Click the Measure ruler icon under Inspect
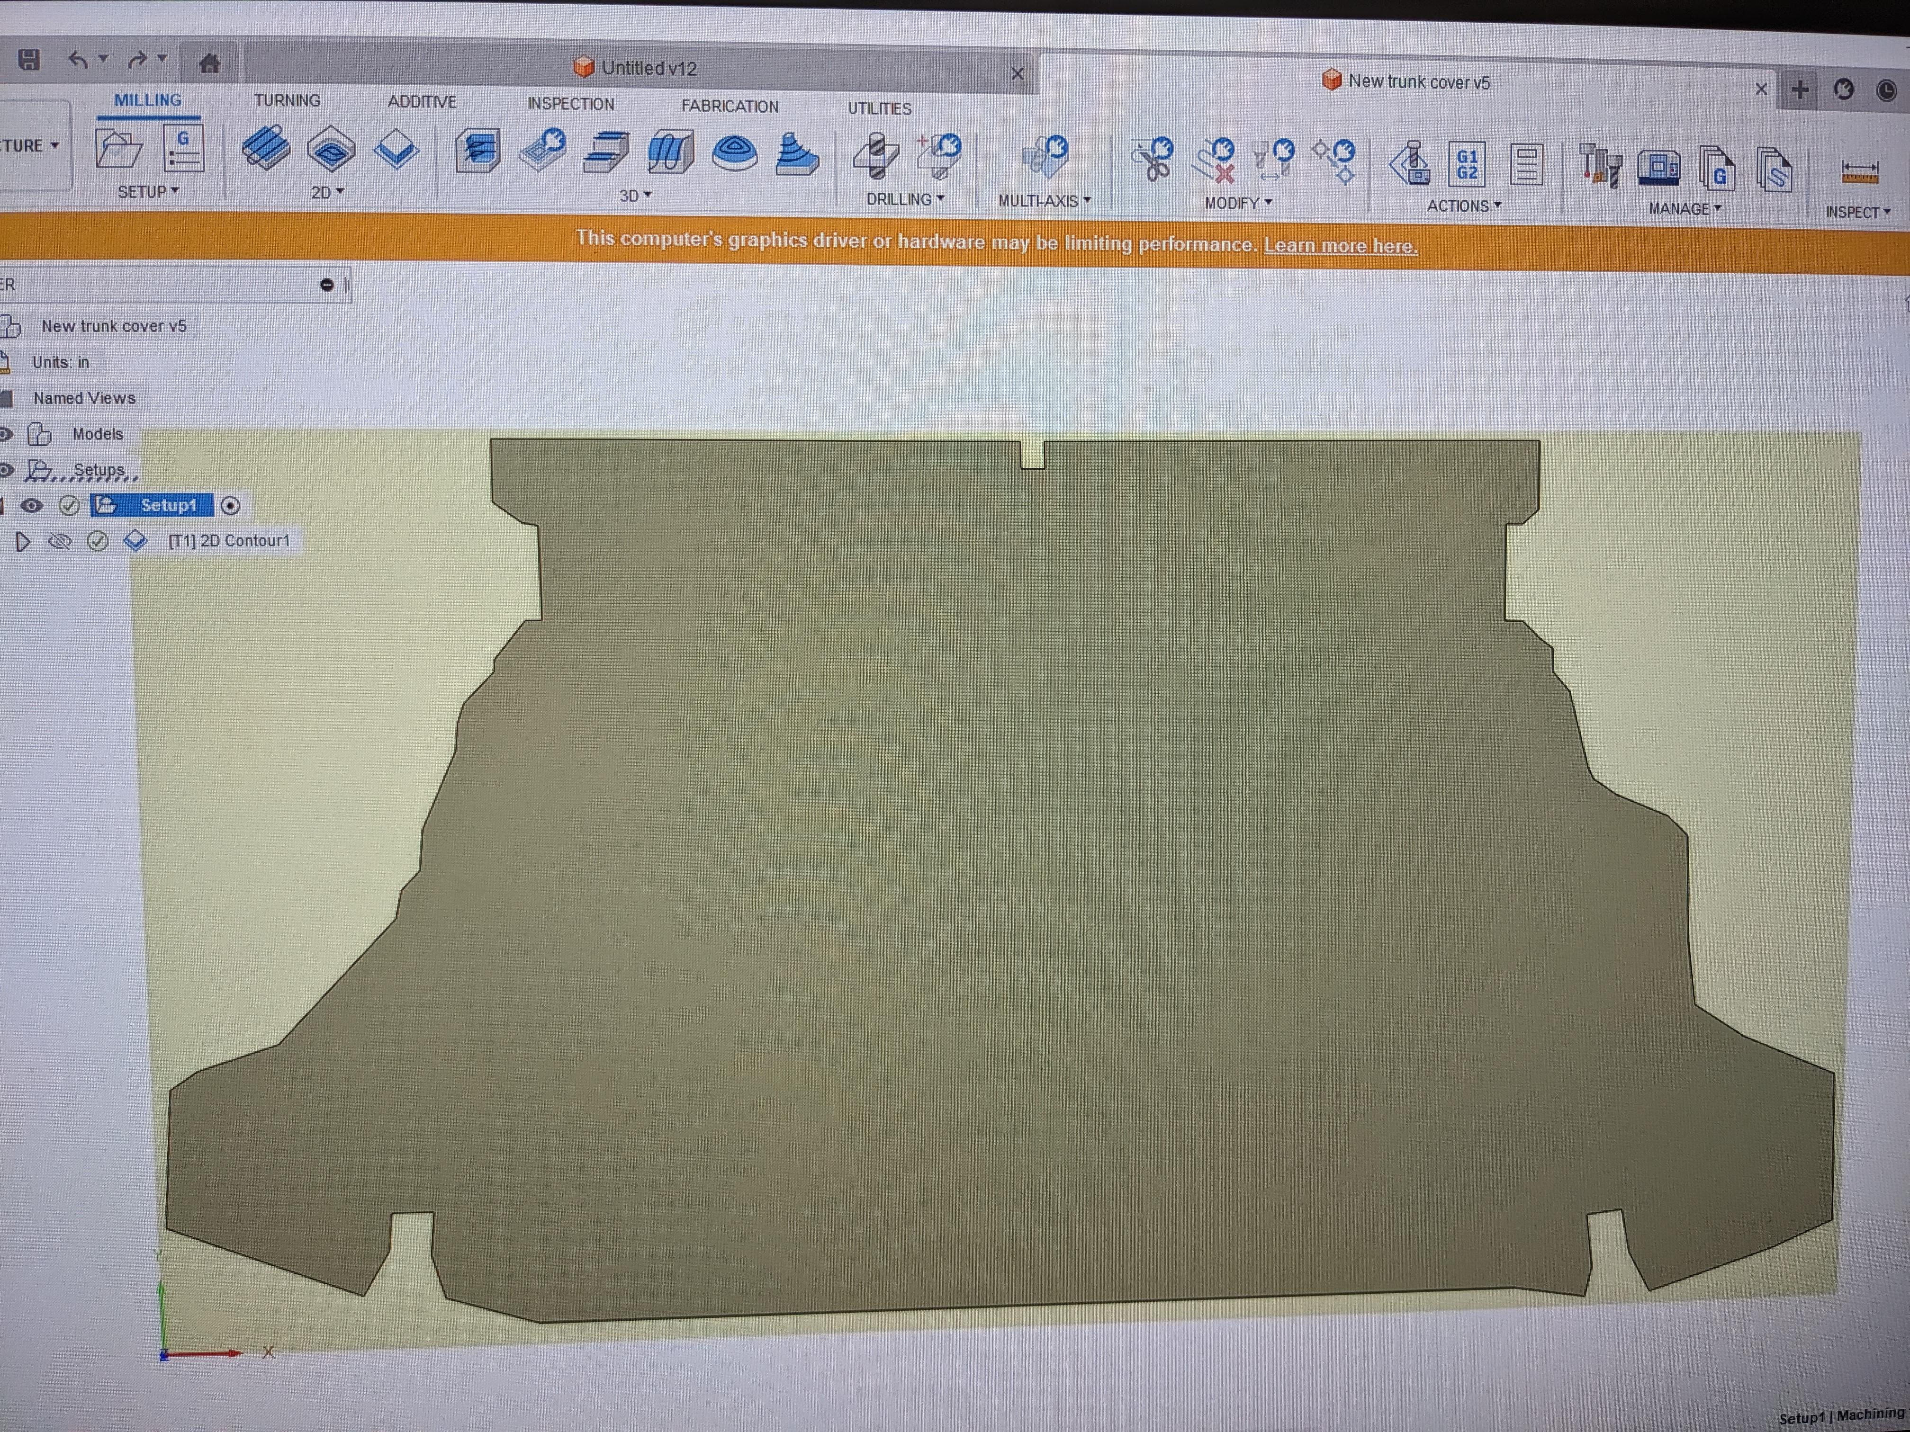This screenshot has width=1910, height=1432. [x=1859, y=171]
